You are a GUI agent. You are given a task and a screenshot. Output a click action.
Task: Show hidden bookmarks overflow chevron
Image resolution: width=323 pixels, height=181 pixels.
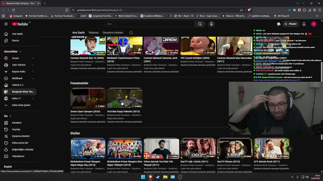click(317, 16)
